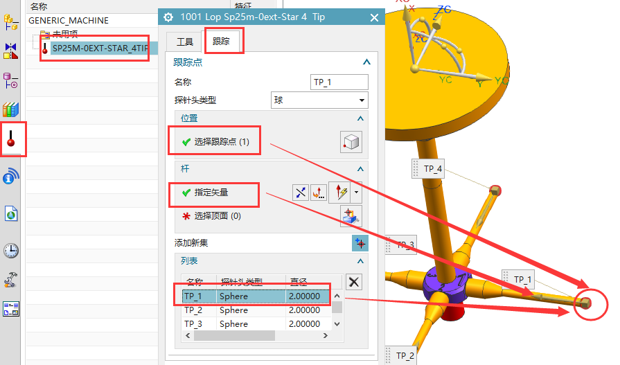Image resolution: width=620 pixels, height=365 pixels.
Task: Click the inferred vector arrow icon
Action: click(340, 193)
